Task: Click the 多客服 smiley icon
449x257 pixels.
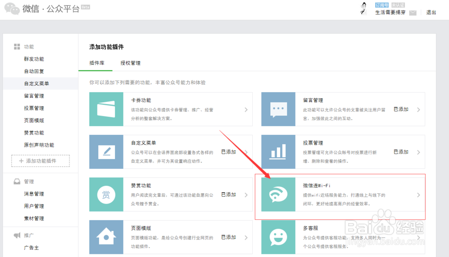Action: (278, 237)
